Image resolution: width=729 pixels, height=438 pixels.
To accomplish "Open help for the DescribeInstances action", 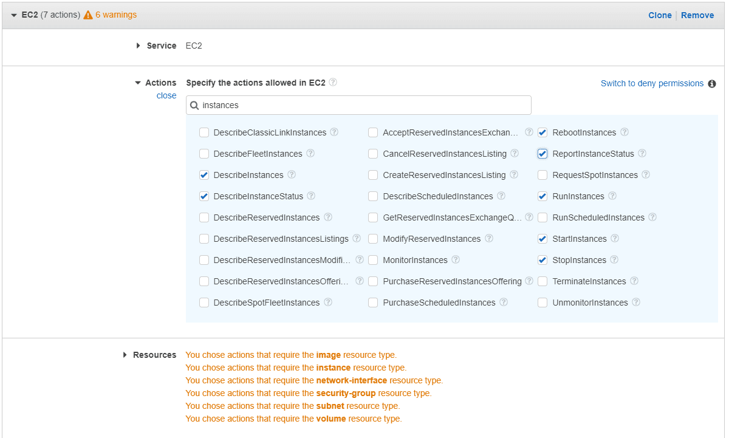I will point(292,175).
